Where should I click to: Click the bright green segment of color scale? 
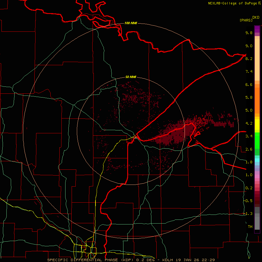coord(257,140)
